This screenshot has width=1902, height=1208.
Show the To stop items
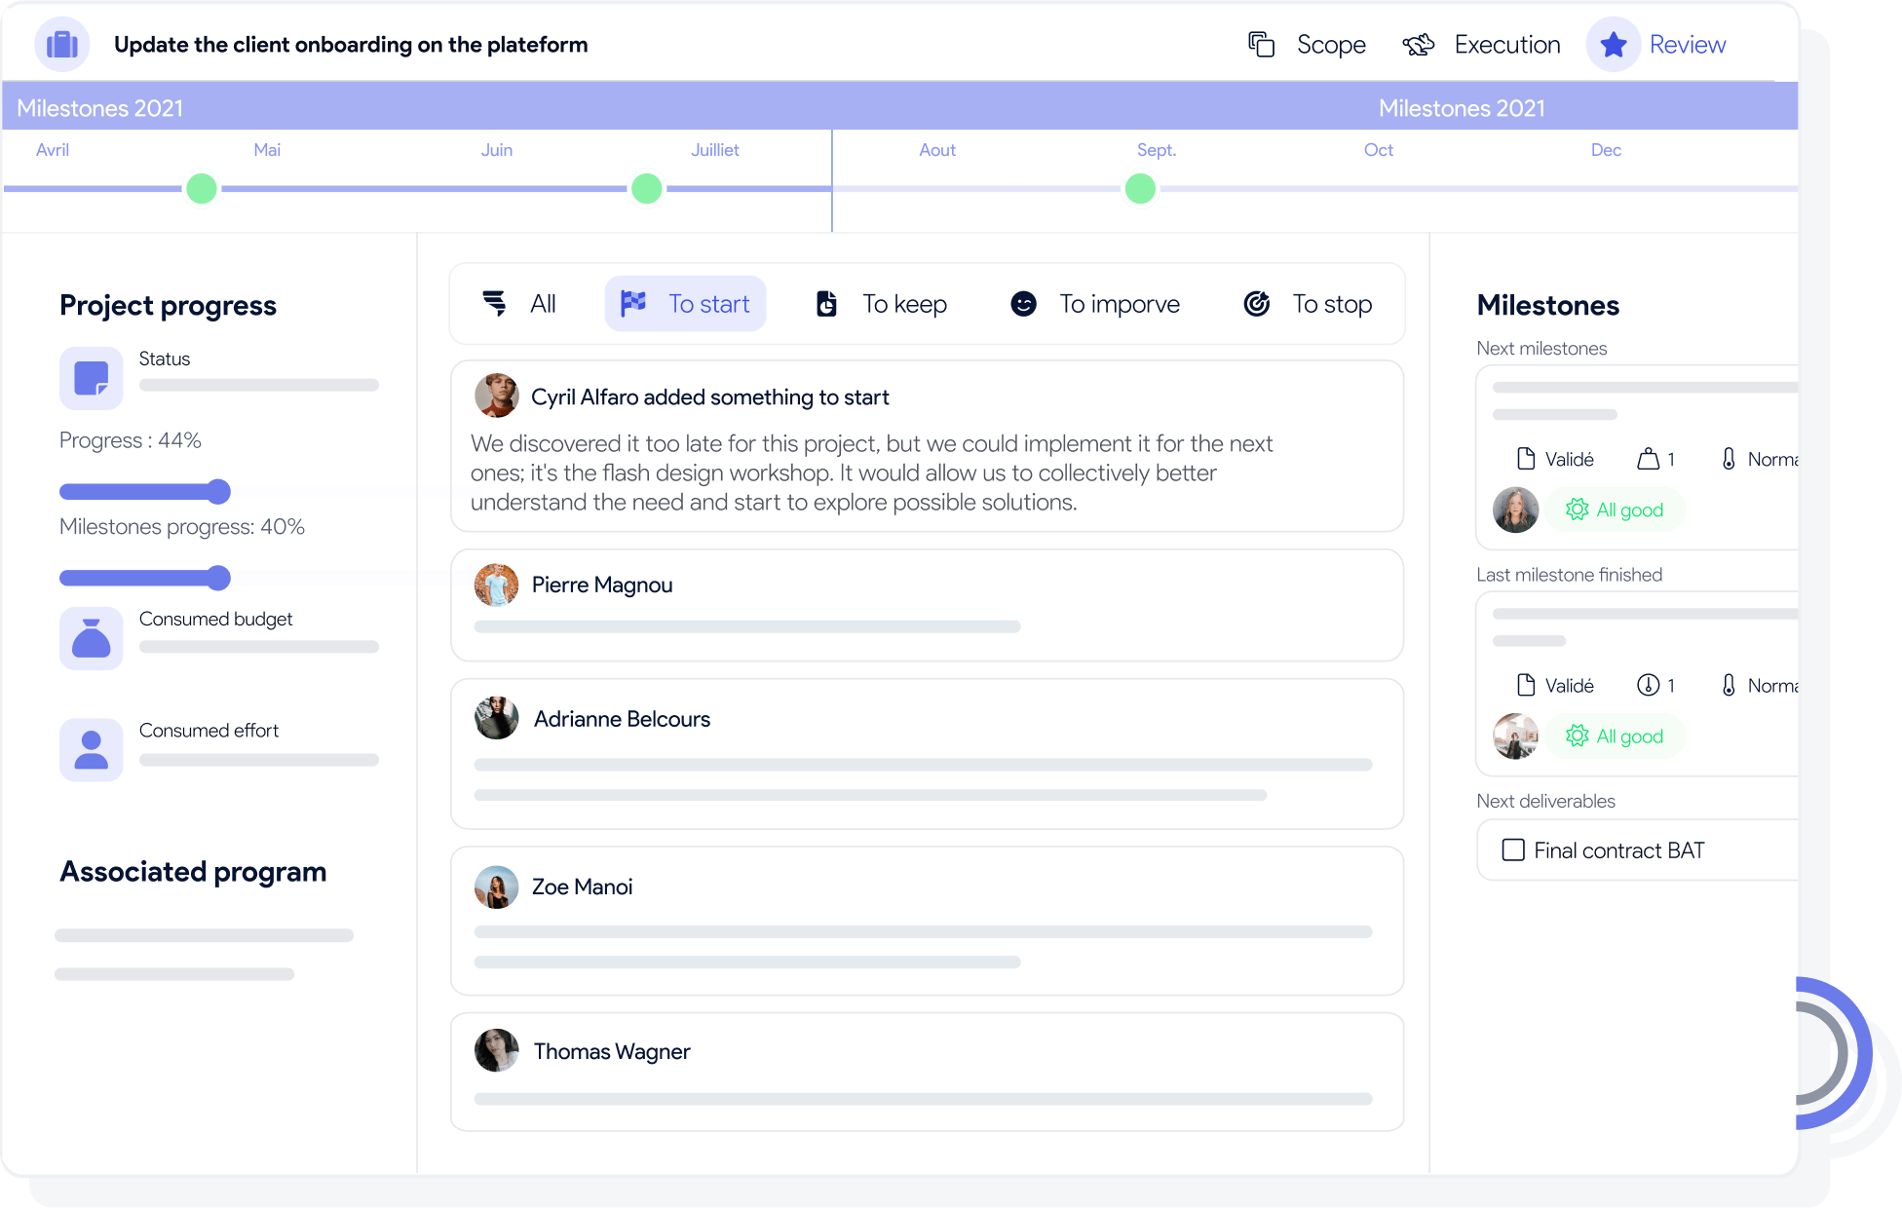click(1308, 304)
